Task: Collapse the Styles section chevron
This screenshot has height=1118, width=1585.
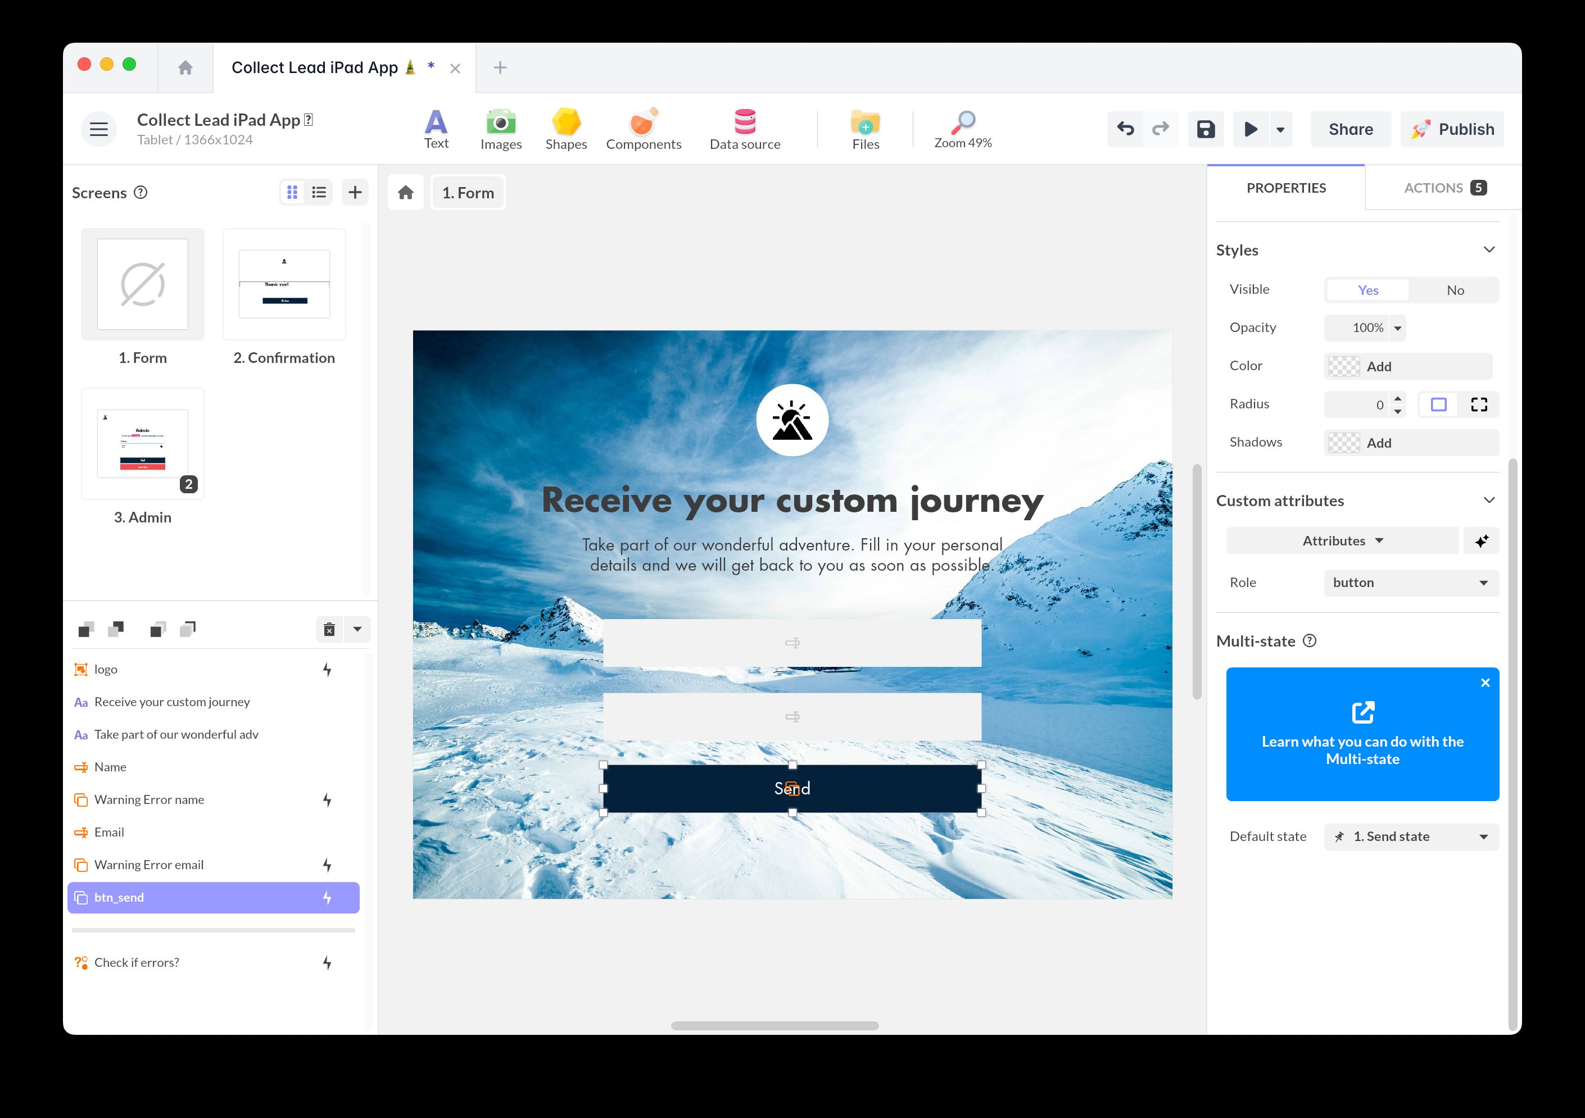Action: coord(1489,250)
